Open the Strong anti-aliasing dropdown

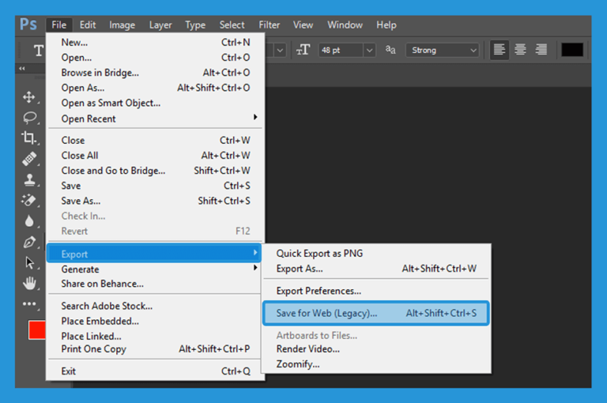[x=442, y=51]
